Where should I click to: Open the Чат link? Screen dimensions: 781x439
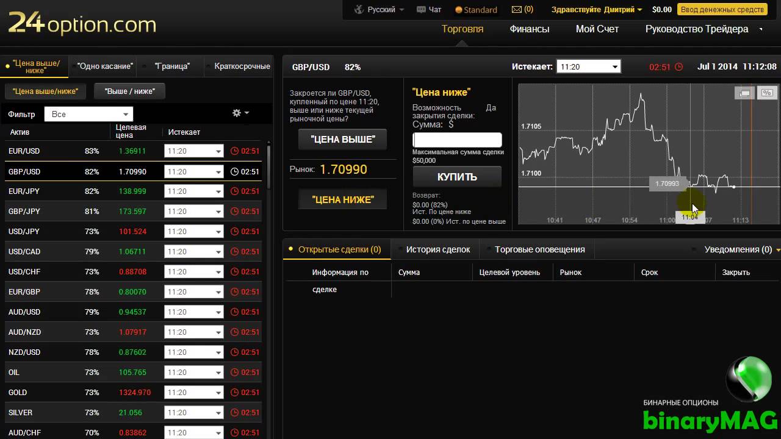pos(435,10)
